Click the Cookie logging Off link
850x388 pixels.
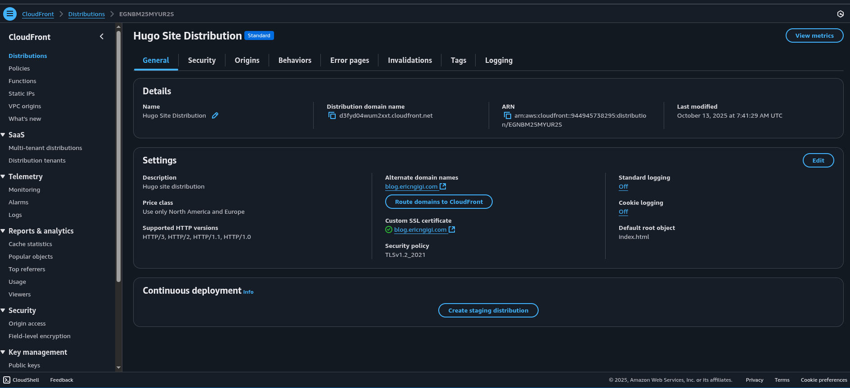(x=623, y=212)
